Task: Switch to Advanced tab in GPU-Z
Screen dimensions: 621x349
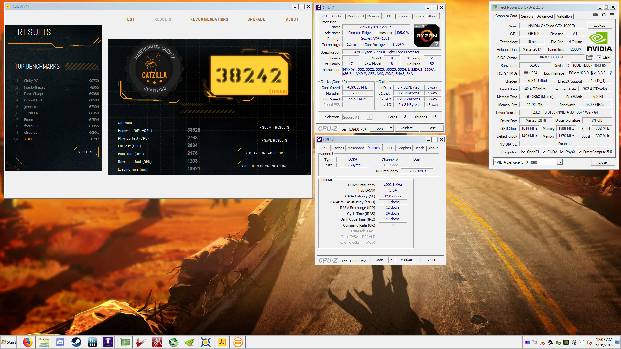Action: point(545,16)
